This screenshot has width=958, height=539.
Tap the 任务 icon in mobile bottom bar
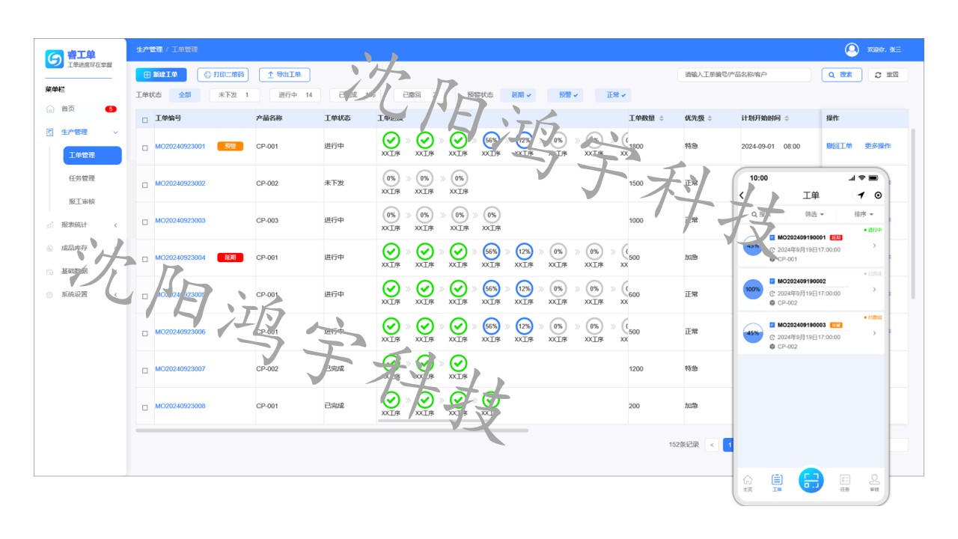[x=844, y=481]
